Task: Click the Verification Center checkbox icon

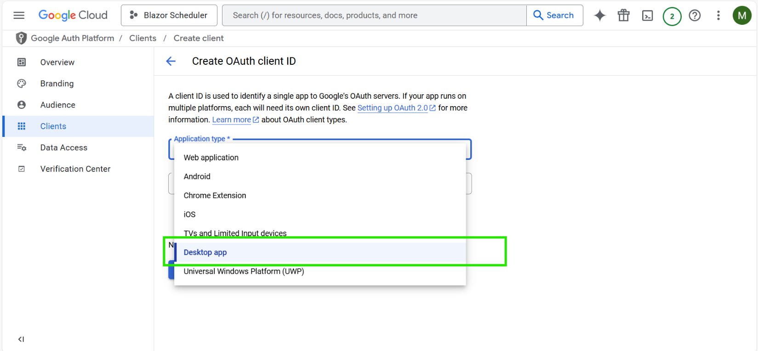Action: point(22,169)
